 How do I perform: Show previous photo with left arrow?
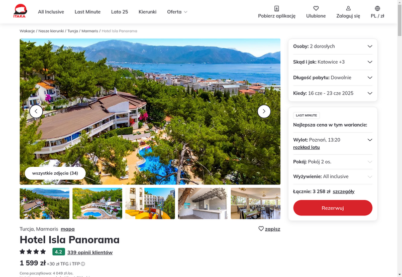click(36, 111)
